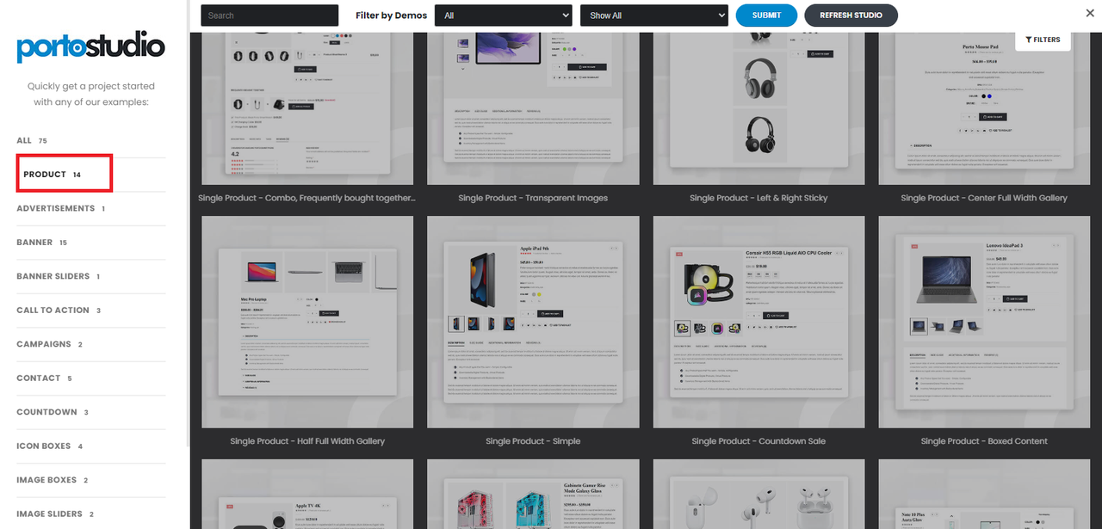Image resolution: width=1102 pixels, height=529 pixels.
Task: Click the Search input field
Action: click(269, 15)
